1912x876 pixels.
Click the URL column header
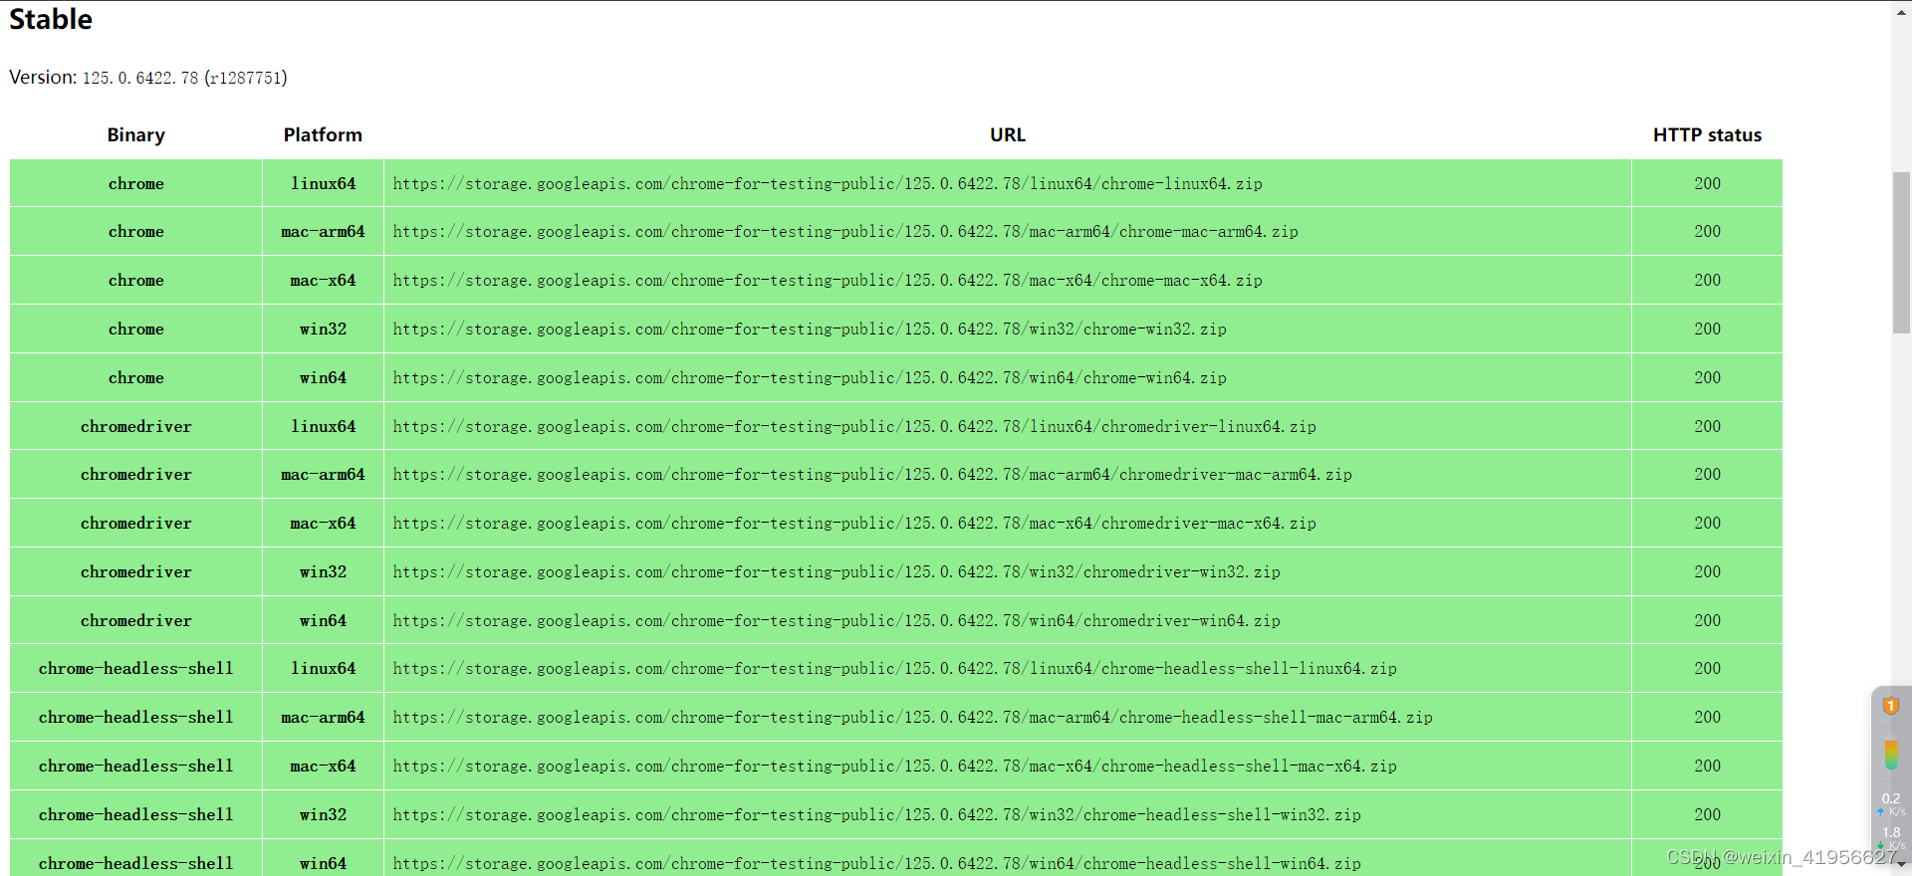[1008, 135]
